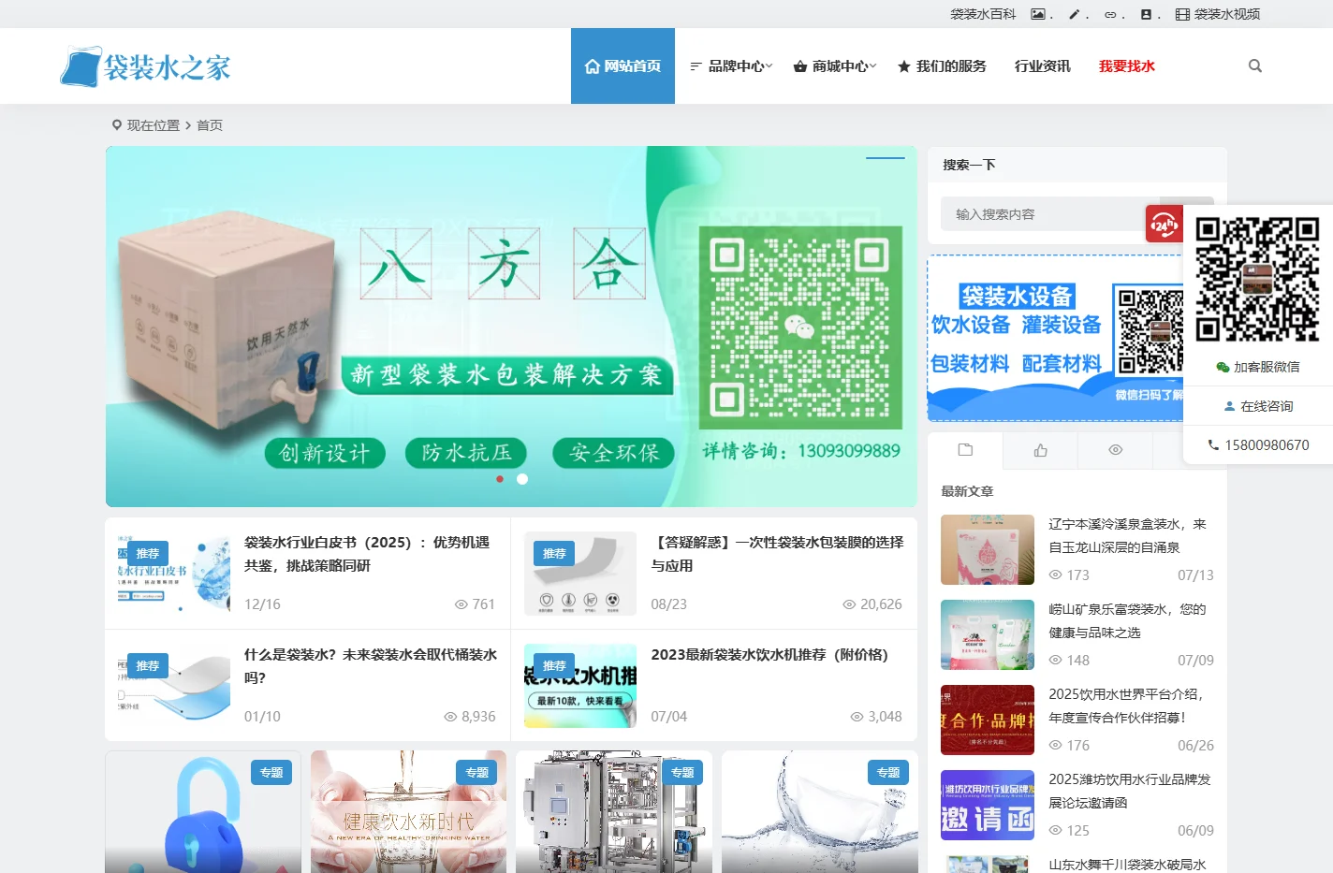The image size is (1333, 873).
Task: Switch to the eye views tab in sidebar
Action: coord(1115,450)
